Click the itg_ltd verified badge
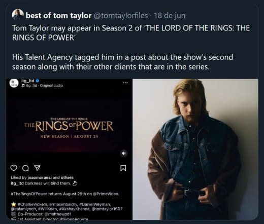Viewport: 264px width, 224px height. [38, 81]
